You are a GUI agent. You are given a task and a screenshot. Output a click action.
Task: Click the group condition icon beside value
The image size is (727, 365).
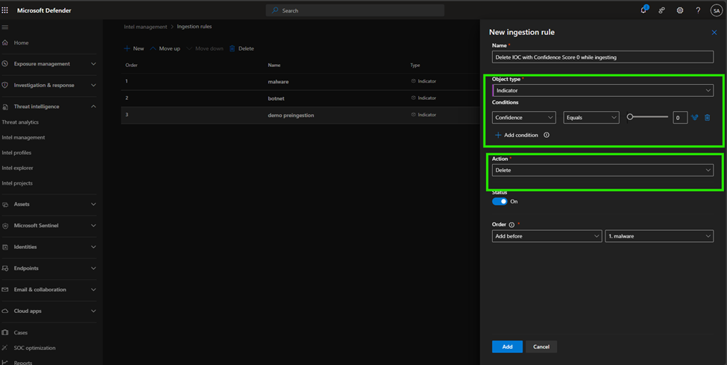694,118
